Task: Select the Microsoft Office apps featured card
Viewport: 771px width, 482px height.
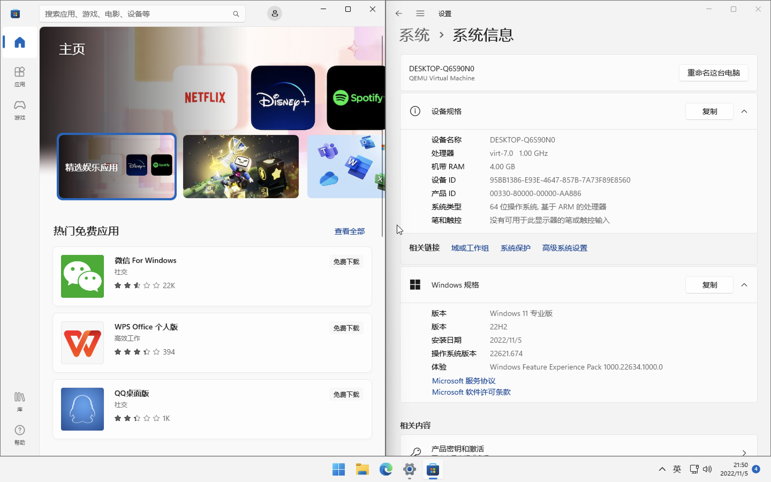Action: (346, 166)
